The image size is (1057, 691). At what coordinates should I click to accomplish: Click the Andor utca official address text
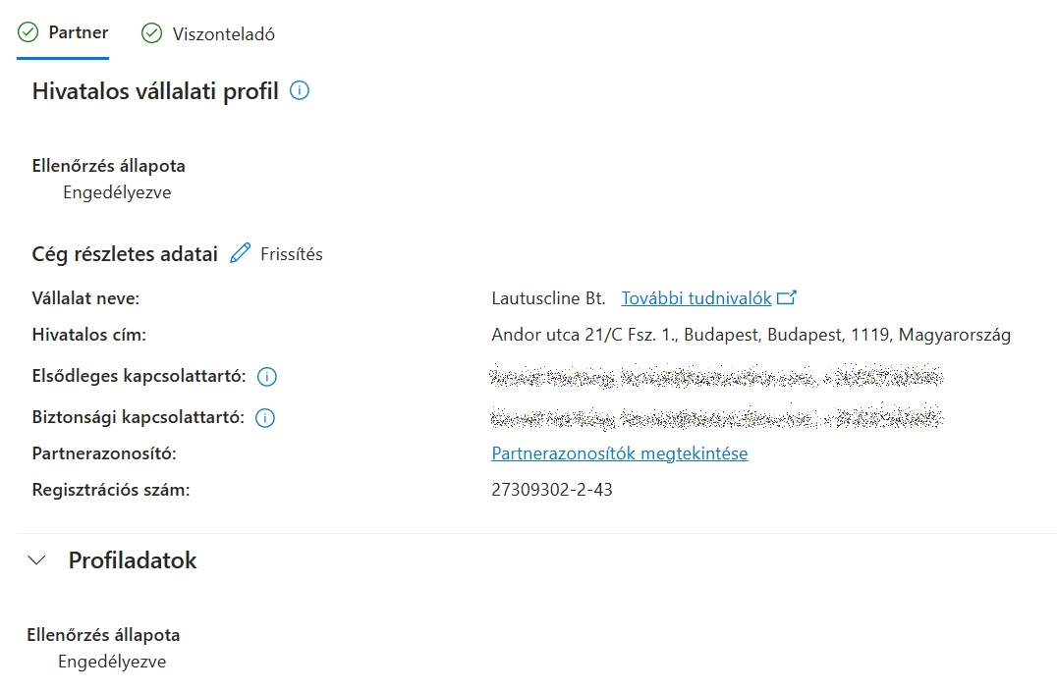751,335
